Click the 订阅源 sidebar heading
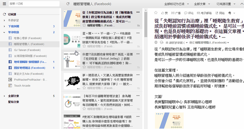The image size is (244, 129). [12, 15]
